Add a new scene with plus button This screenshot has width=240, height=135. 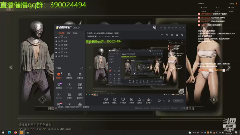[83, 33]
